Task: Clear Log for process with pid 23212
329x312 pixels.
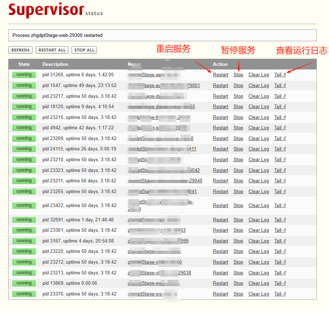Action: click(258, 262)
